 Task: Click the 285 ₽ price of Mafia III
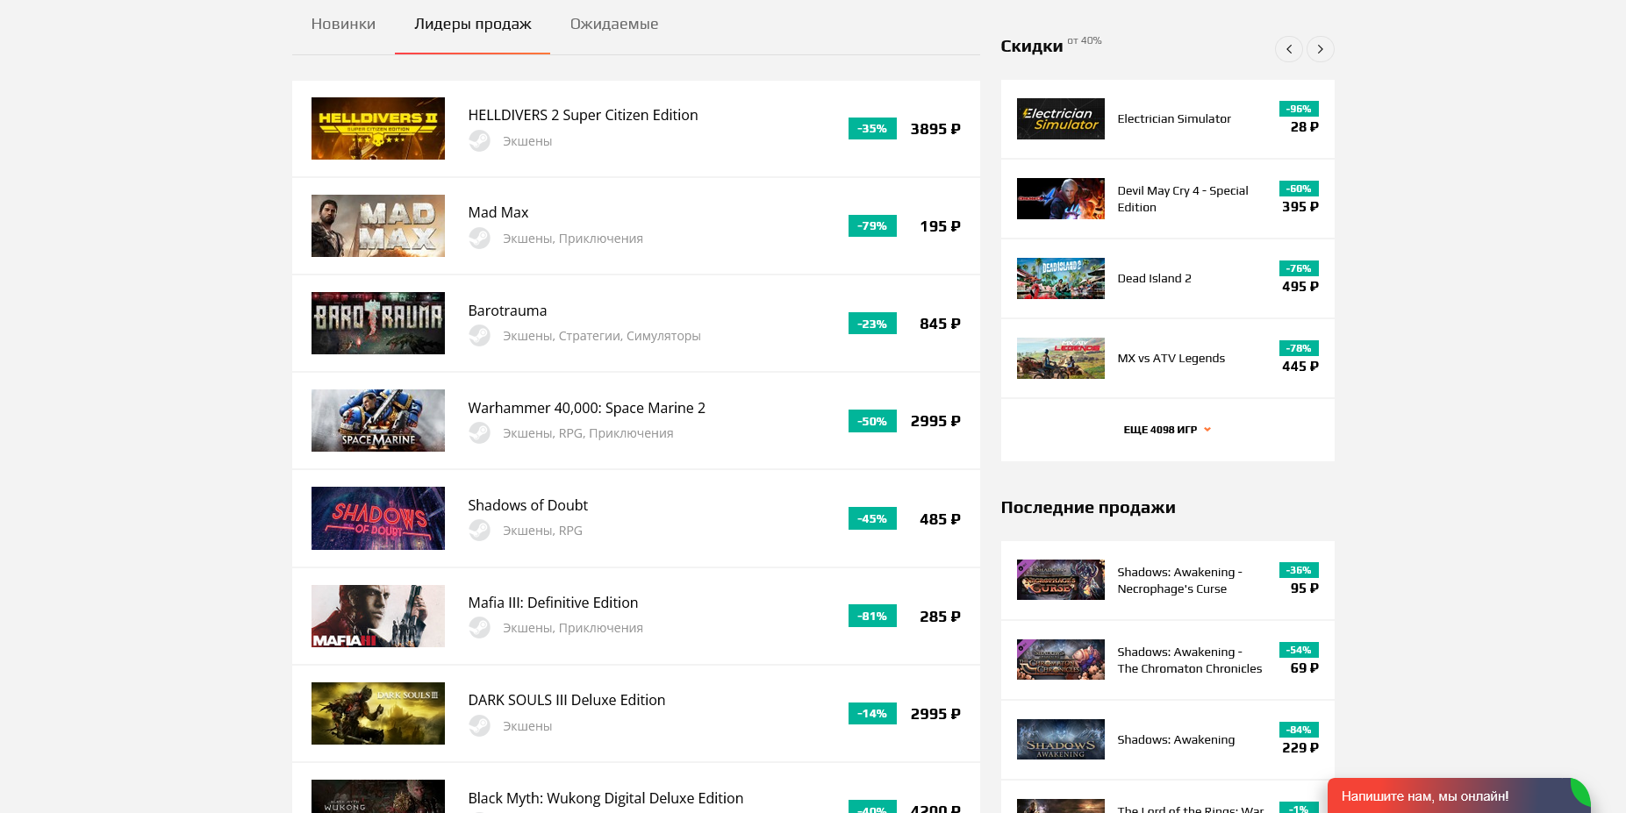(x=940, y=617)
